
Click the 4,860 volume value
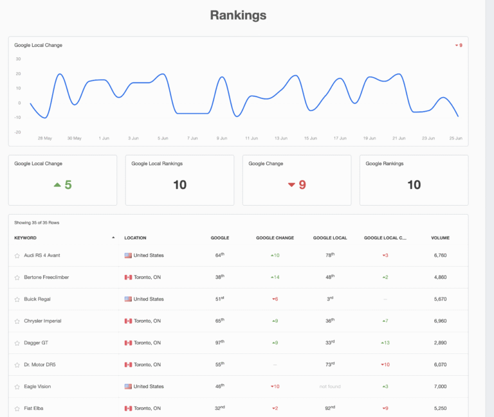[x=440, y=278]
